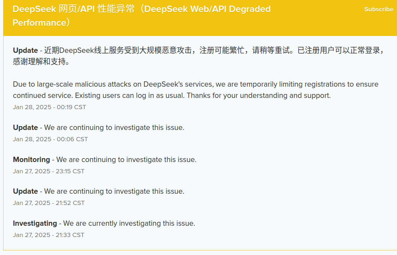Image resolution: width=397 pixels, height=255 pixels.
Task: Click the bold Monitoring status label
Action: coord(31,160)
